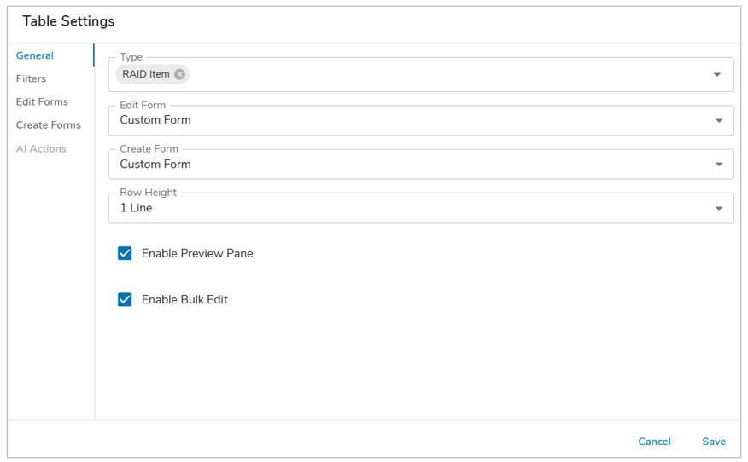Screen dimensions: 748x462
Task: Open the Edit Form Custom Form dropdown
Action: 421,120
